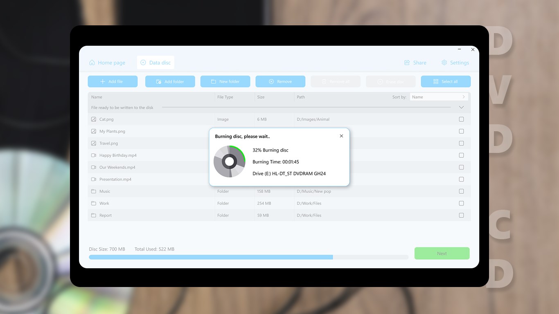Click the video icon beside Presentation.mp4
This screenshot has height=314, width=559.
tap(94, 179)
